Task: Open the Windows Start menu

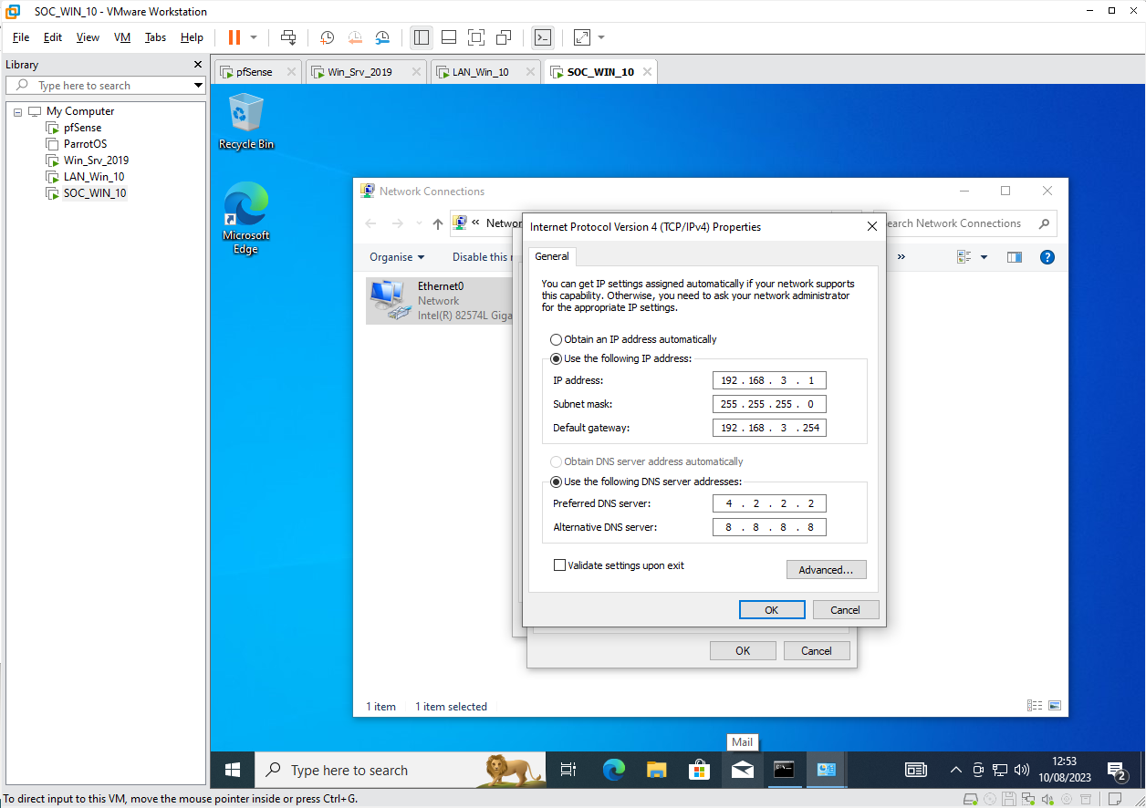Action: (x=233, y=771)
